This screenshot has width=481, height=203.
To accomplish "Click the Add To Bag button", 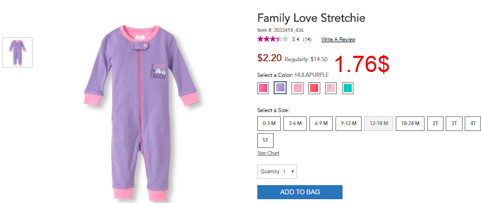I will pyautogui.click(x=300, y=192).
